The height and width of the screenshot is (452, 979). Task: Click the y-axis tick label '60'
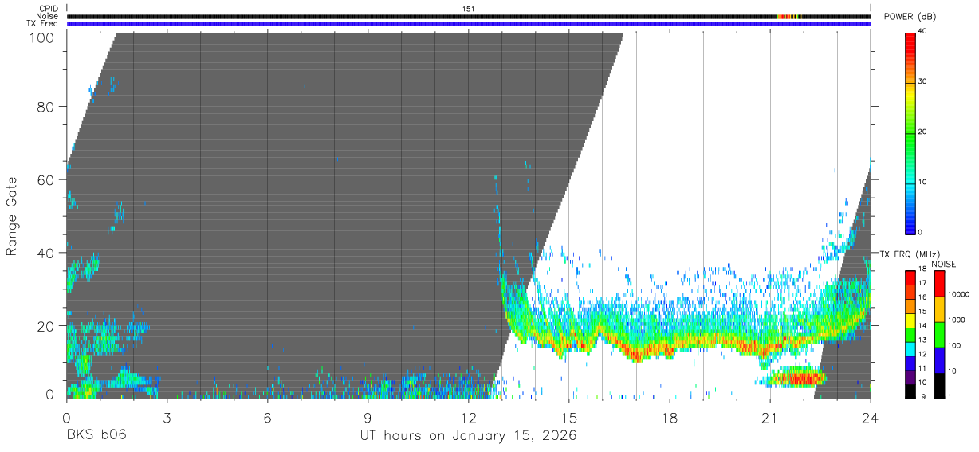point(45,179)
